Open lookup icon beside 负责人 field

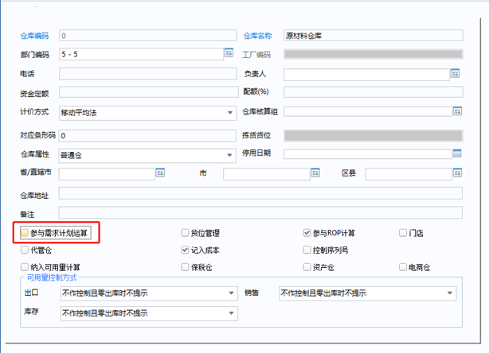[x=455, y=73]
